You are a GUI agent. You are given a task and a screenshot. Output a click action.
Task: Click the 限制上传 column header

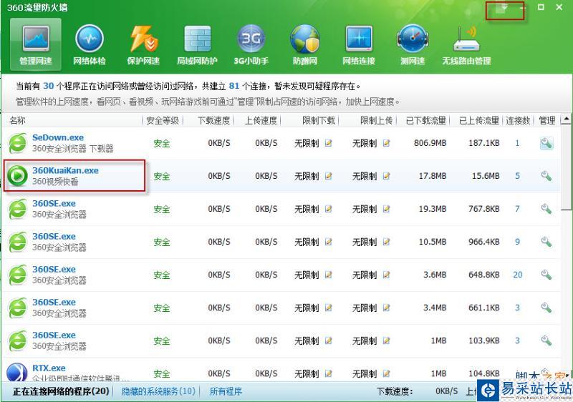pos(376,120)
